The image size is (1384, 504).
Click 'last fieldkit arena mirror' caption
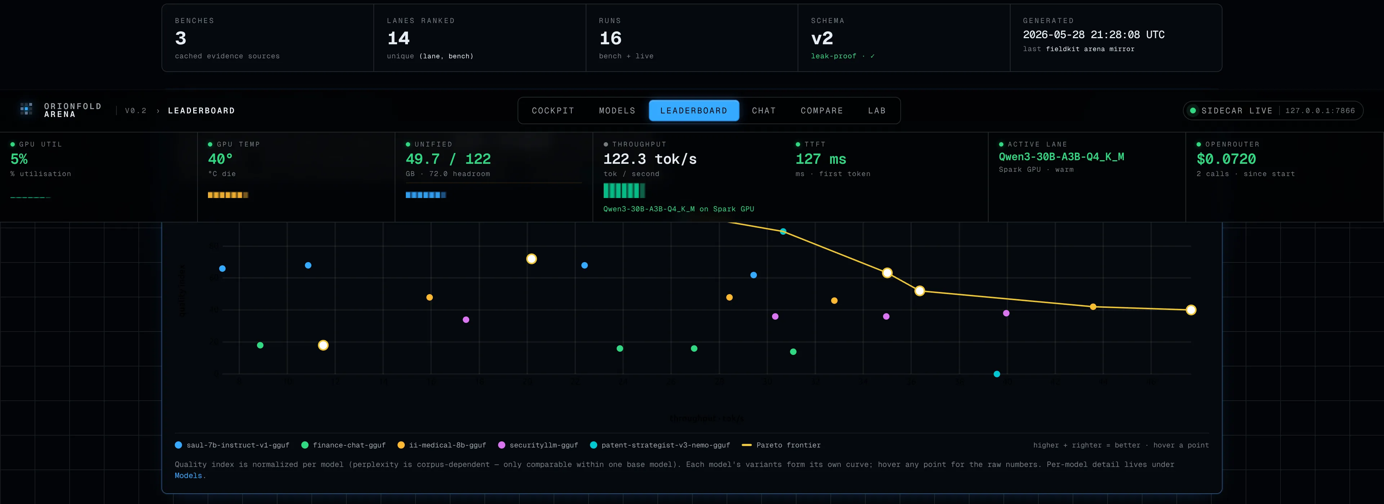[1078, 49]
